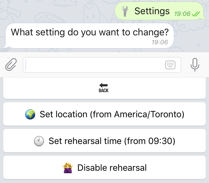Click the clock emoji on rehearsal time
Screen dimensions: 209x183
click(39, 141)
